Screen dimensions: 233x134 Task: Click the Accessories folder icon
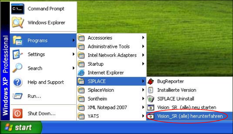point(81,38)
